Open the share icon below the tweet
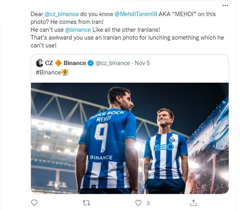 pyautogui.click(x=193, y=203)
